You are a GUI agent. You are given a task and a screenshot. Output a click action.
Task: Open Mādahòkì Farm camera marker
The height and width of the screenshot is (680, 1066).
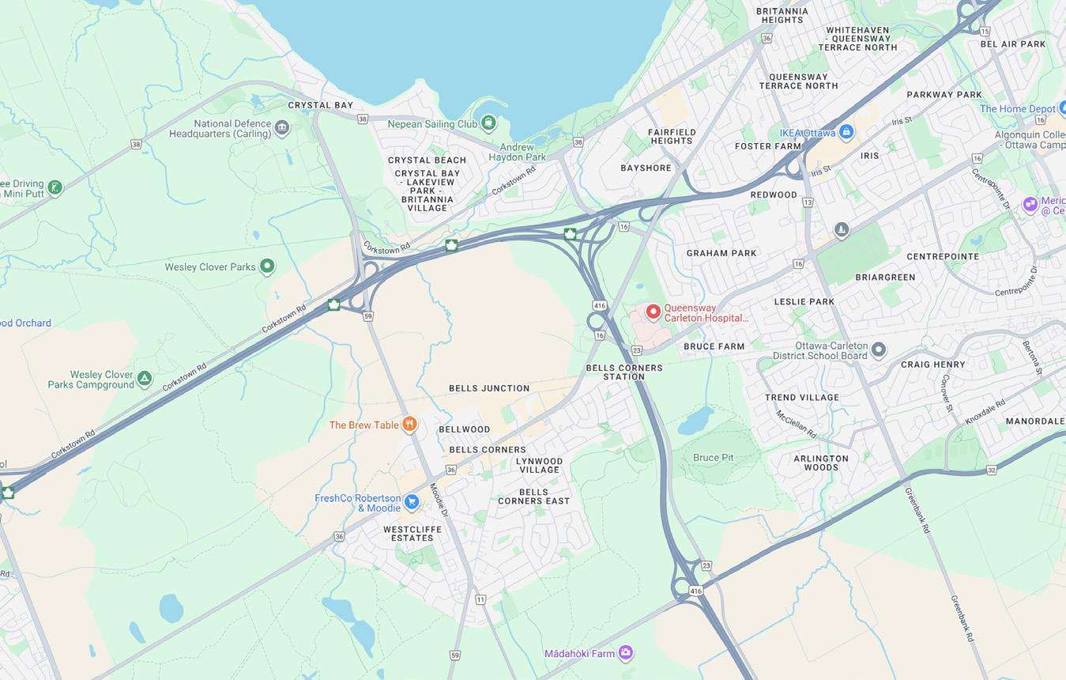coord(626,653)
